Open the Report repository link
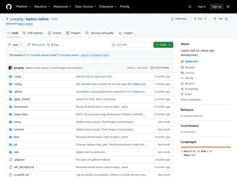 (190, 100)
